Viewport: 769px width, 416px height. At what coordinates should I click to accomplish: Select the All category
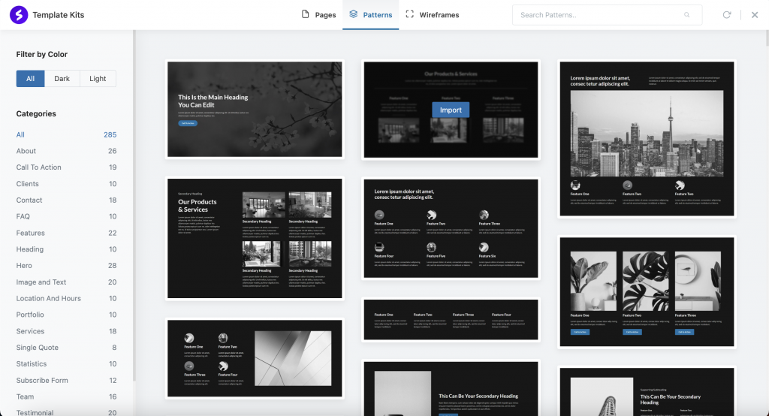tap(66, 134)
